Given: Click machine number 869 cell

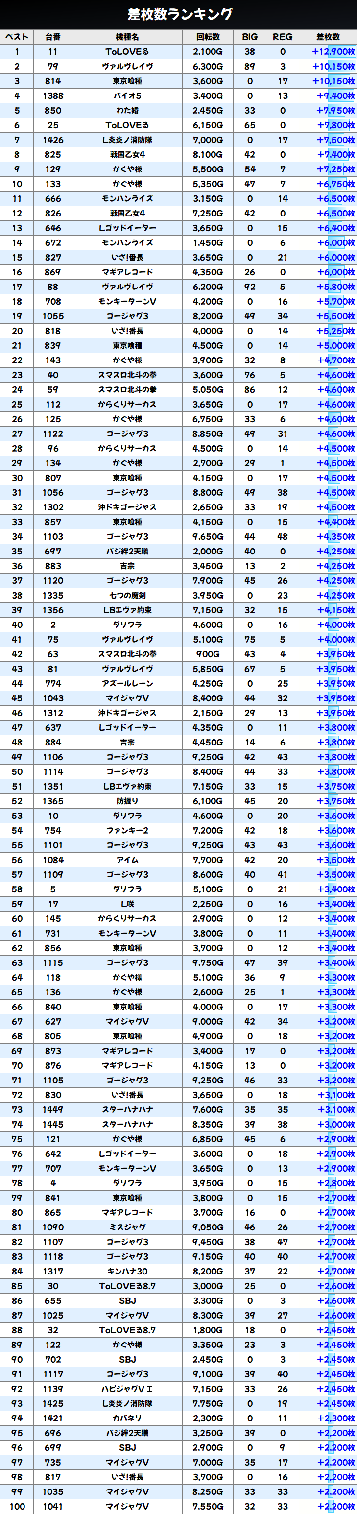Looking at the screenshot, I should point(53,272).
